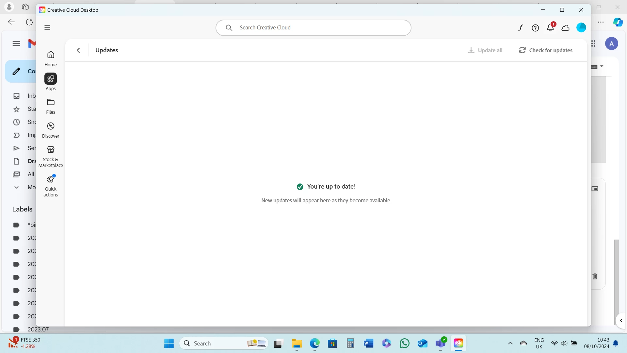The image size is (627, 353).
Task: Click the Help question mark icon
Action: click(535, 28)
